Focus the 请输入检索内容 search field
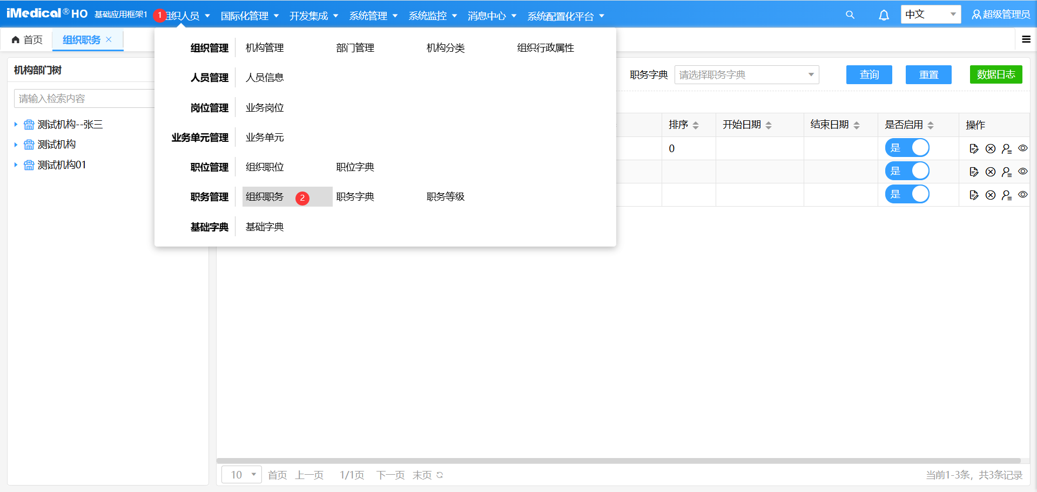The height and width of the screenshot is (492, 1037). (x=84, y=99)
